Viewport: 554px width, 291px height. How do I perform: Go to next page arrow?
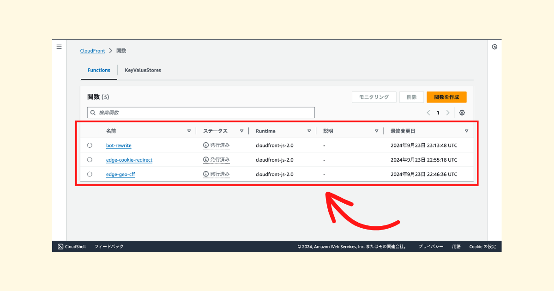[x=447, y=113]
